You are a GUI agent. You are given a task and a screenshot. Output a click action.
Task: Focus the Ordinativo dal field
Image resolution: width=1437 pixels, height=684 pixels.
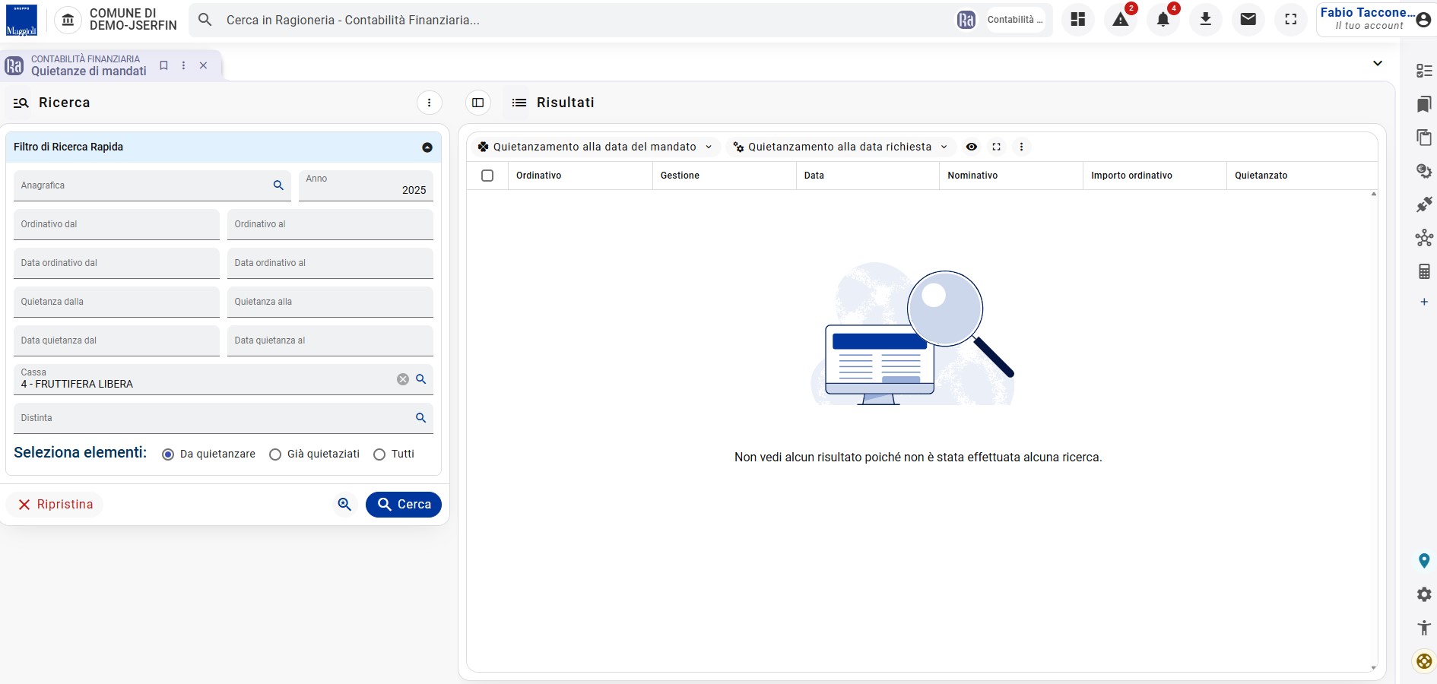point(116,224)
